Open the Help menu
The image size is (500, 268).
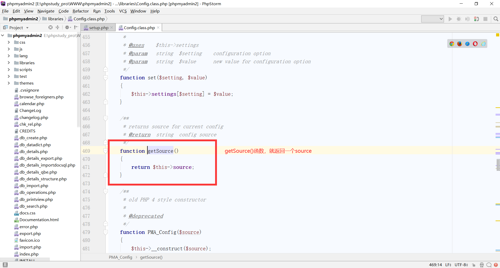click(x=155, y=11)
